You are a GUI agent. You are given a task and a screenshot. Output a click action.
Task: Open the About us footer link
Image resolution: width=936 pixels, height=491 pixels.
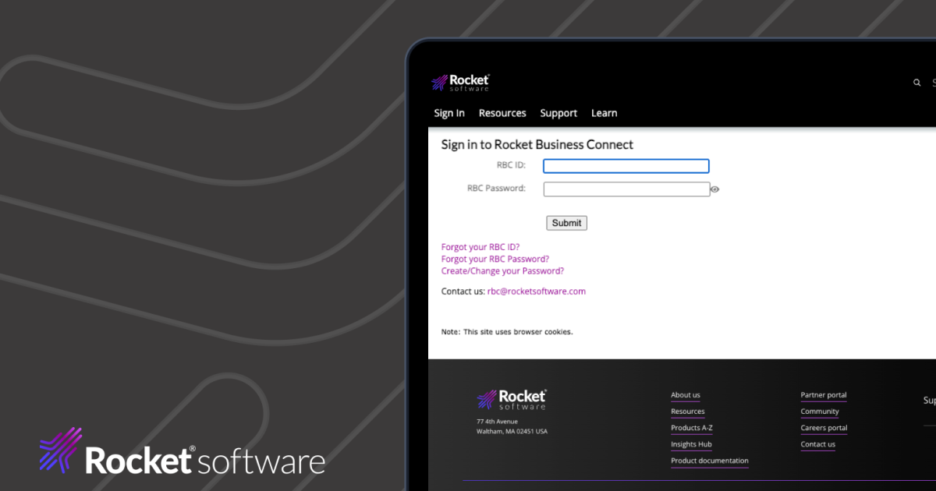(x=686, y=395)
